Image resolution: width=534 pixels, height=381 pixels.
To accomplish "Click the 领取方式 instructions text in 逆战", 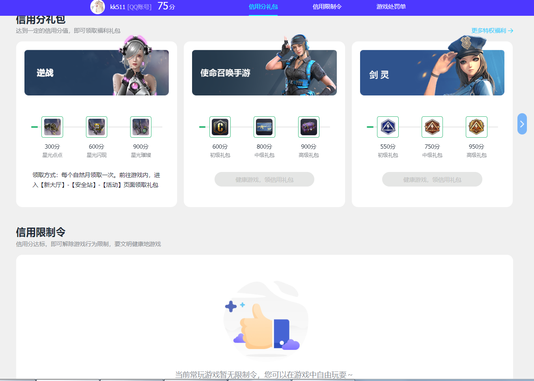I will tap(96, 180).
